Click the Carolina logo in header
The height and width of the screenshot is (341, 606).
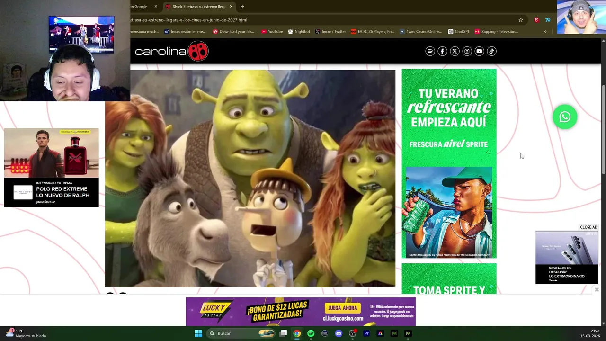click(x=171, y=51)
